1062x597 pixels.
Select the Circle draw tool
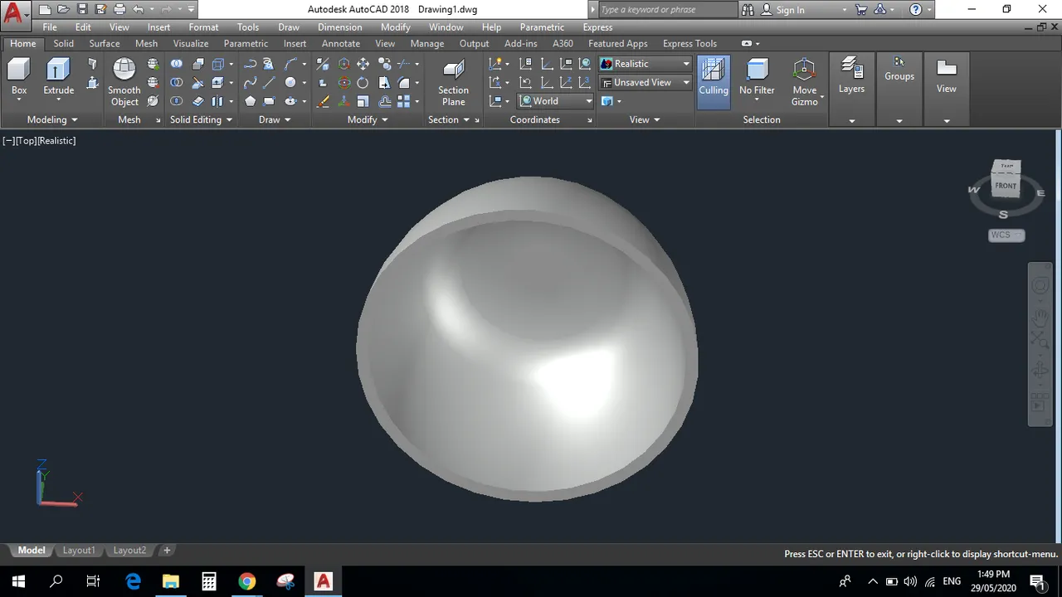290,83
